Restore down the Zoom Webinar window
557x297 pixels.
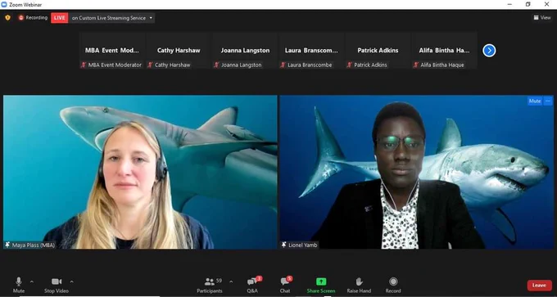coord(528,5)
